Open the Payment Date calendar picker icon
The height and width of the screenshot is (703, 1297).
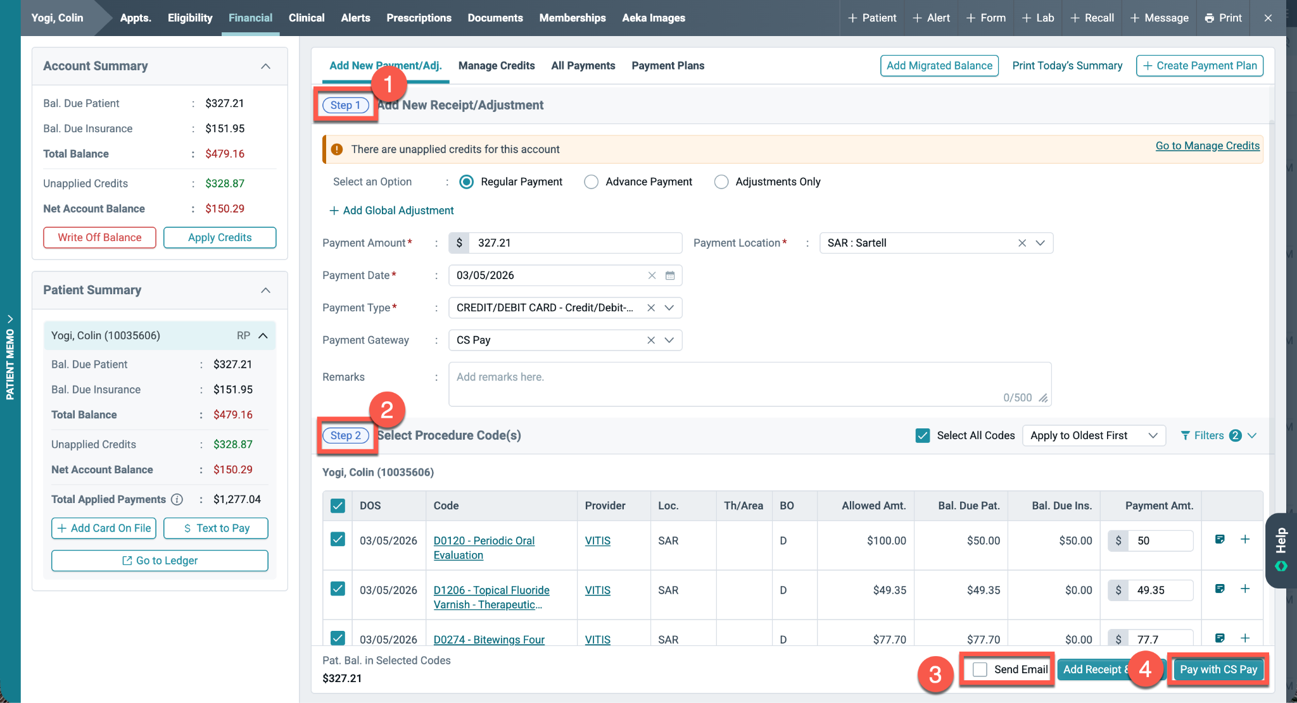point(670,275)
